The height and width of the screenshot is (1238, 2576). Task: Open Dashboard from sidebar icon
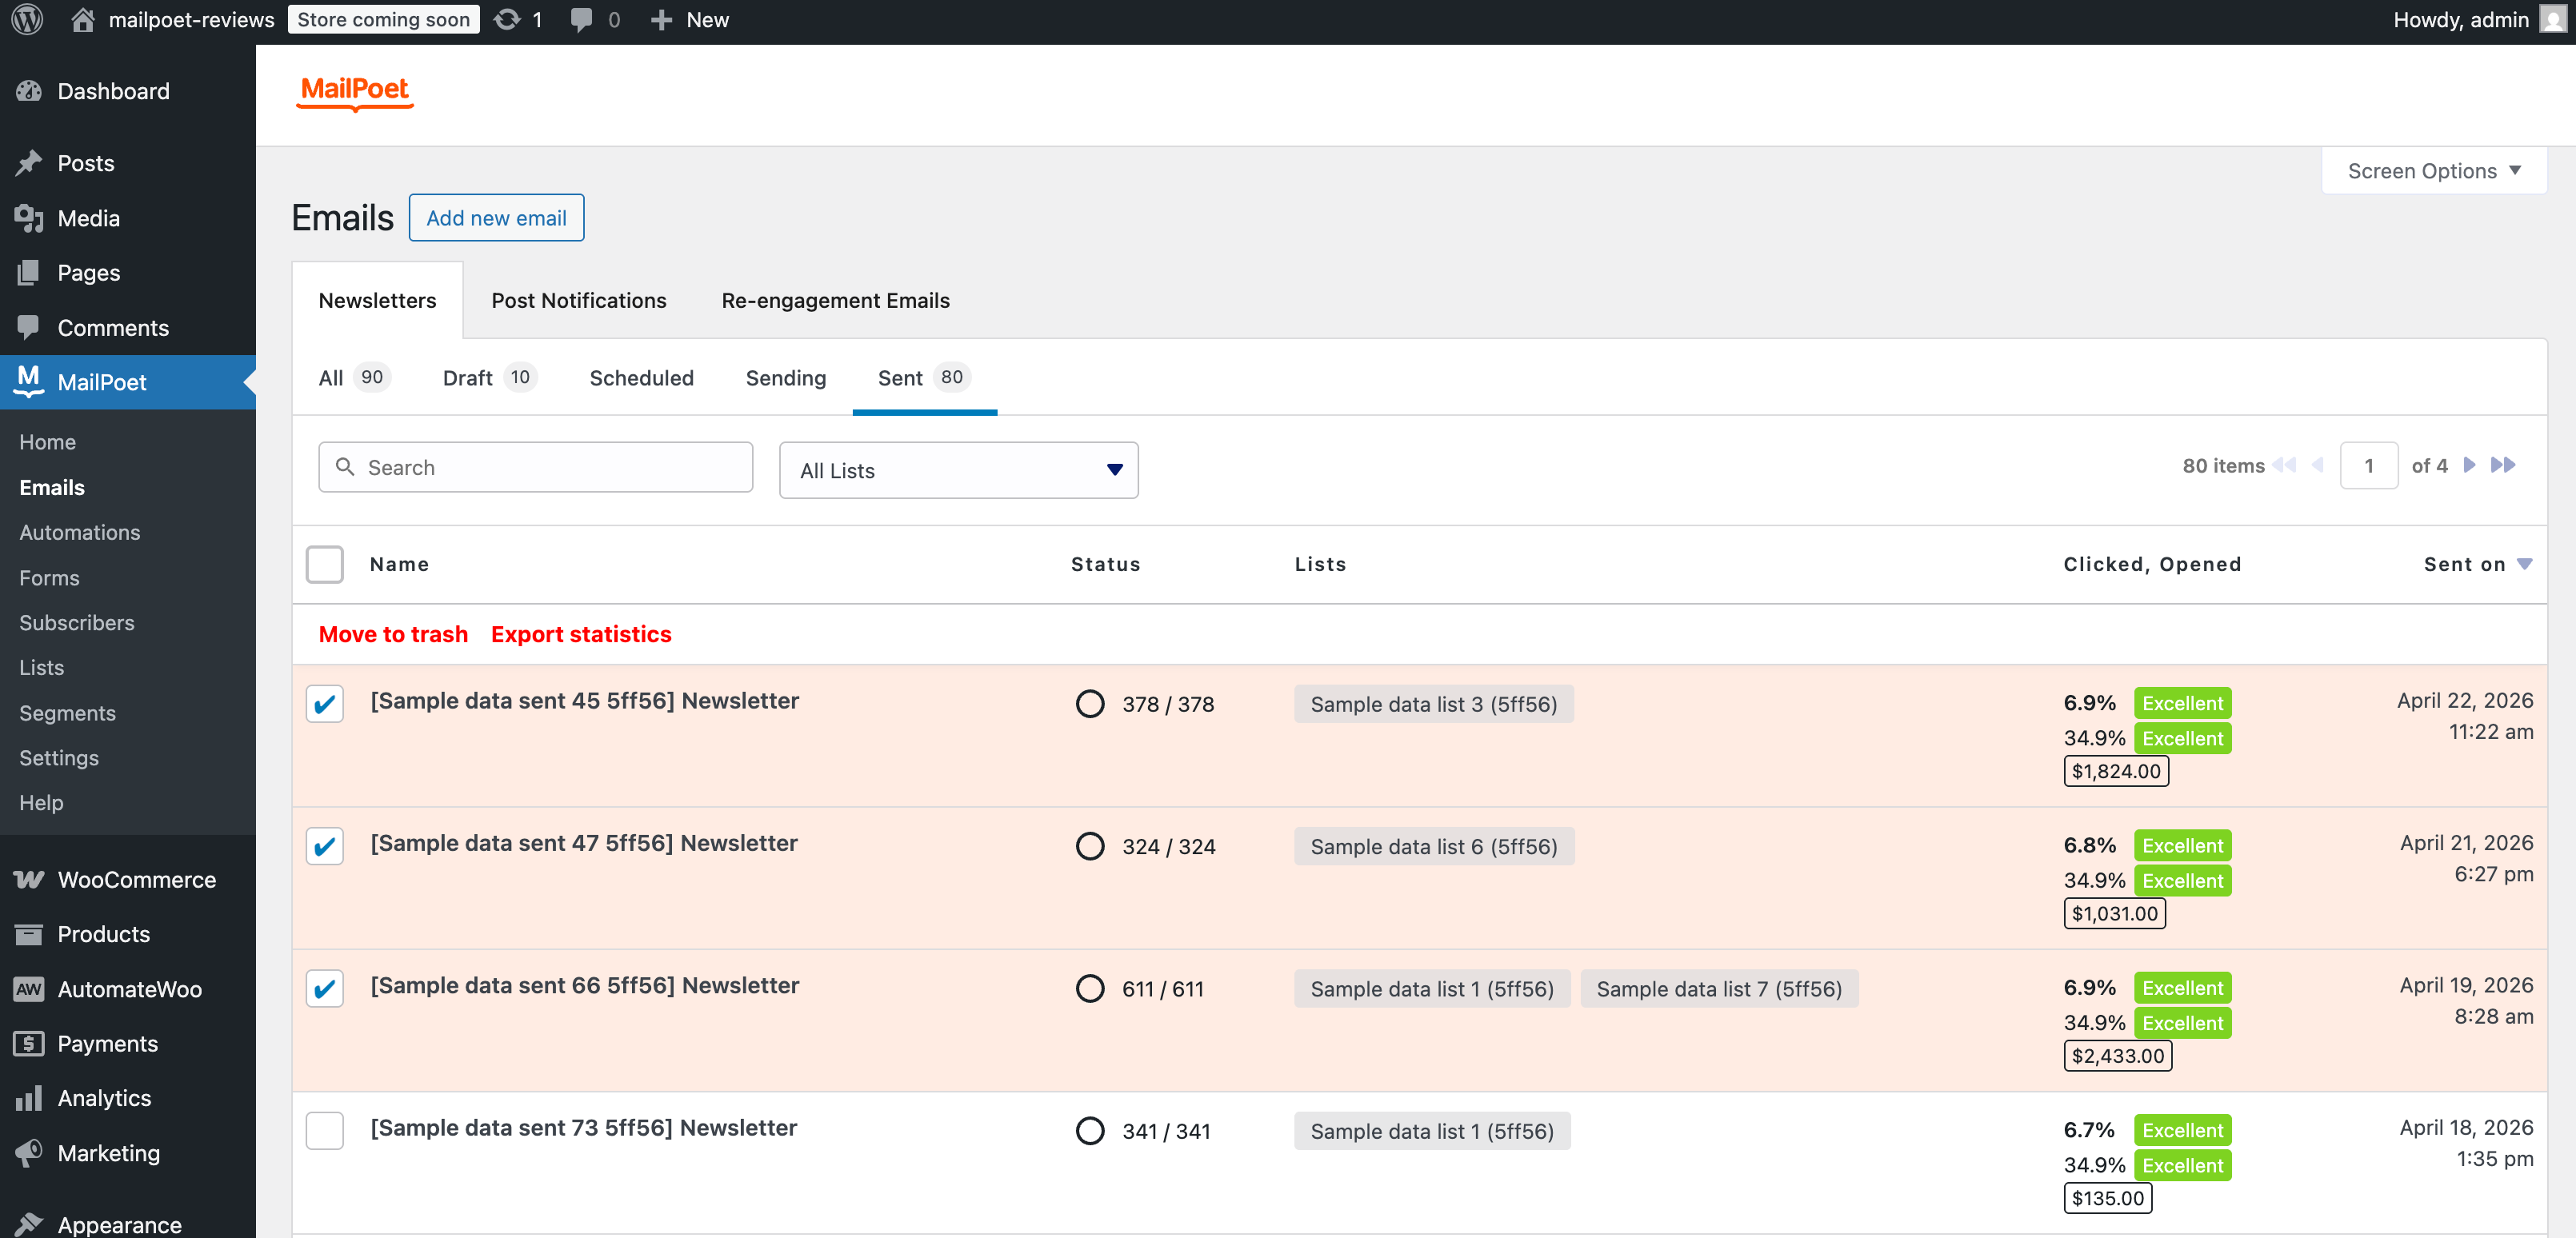[29, 91]
